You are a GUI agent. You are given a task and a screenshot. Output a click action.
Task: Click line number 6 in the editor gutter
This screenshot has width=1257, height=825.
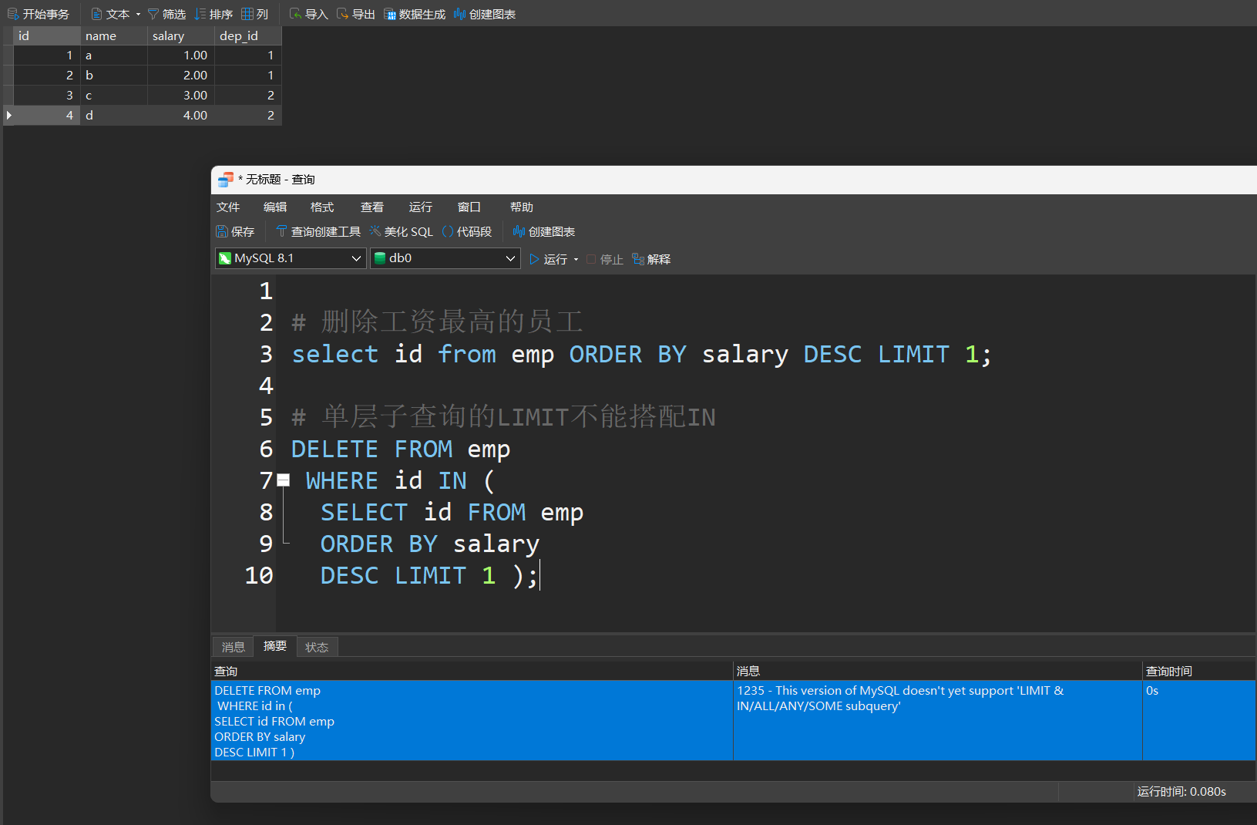[x=266, y=449]
